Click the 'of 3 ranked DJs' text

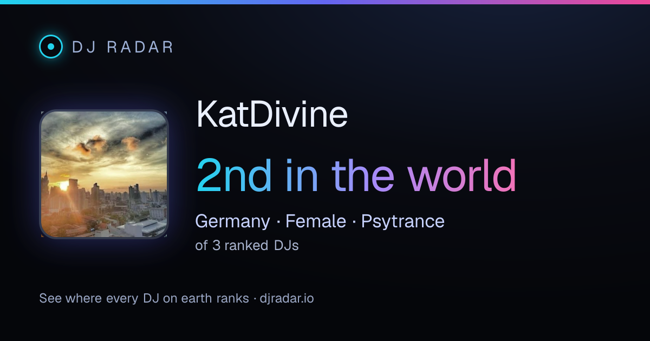click(x=247, y=245)
